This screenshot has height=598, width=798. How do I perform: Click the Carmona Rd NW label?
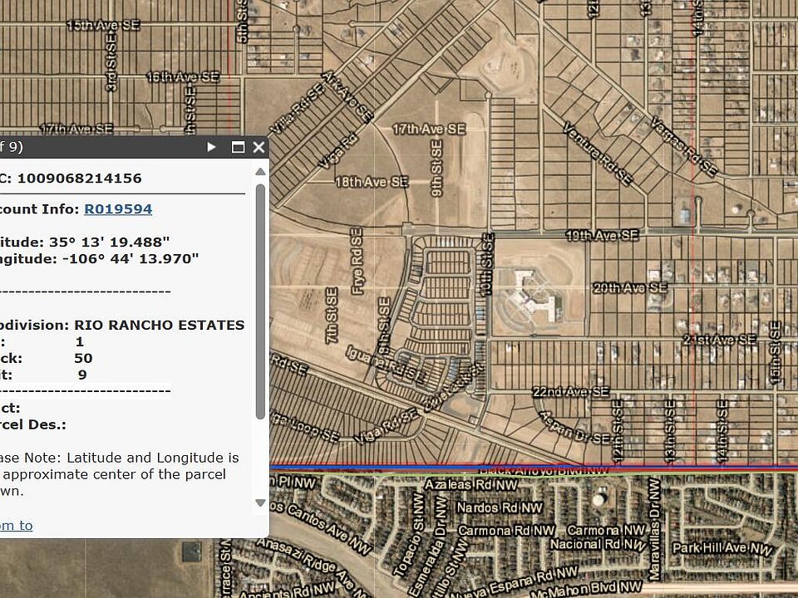[506, 531]
